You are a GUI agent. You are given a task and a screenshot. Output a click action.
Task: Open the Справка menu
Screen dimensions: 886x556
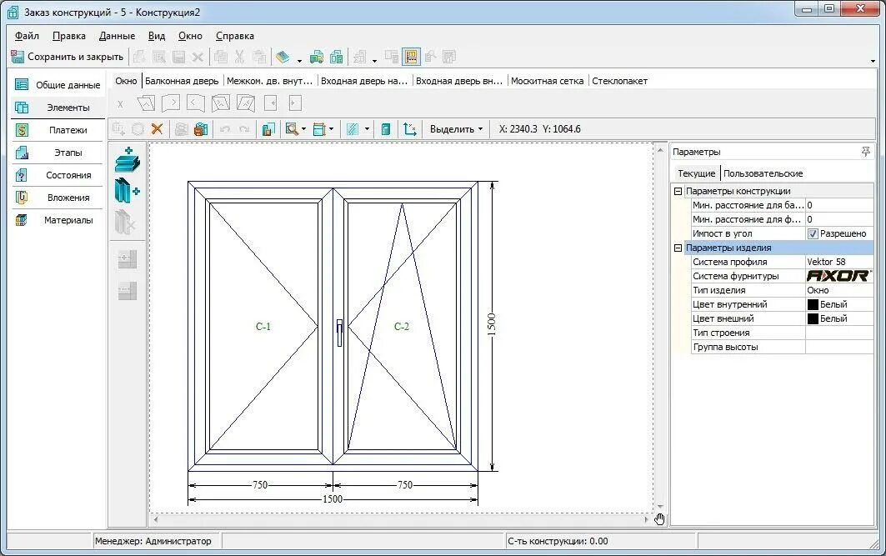(x=235, y=36)
